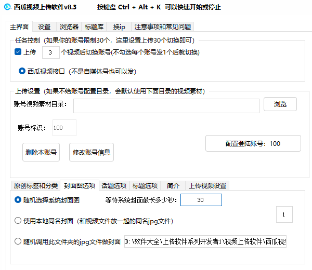This screenshot has height=270, width=312.
Task: Switch to the 话题选项 tab
Action: click(x=114, y=185)
